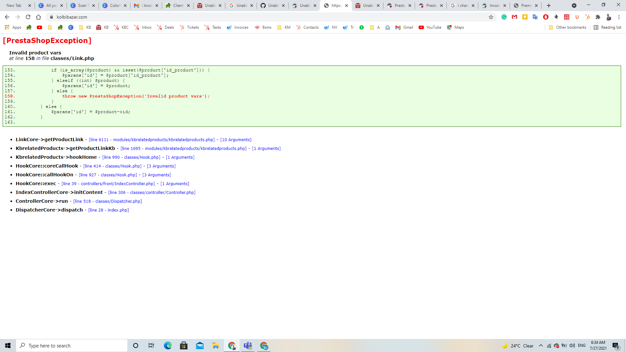Open the tab search dropdown arrow
This screenshot has width=626, height=352.
click(x=574, y=6)
